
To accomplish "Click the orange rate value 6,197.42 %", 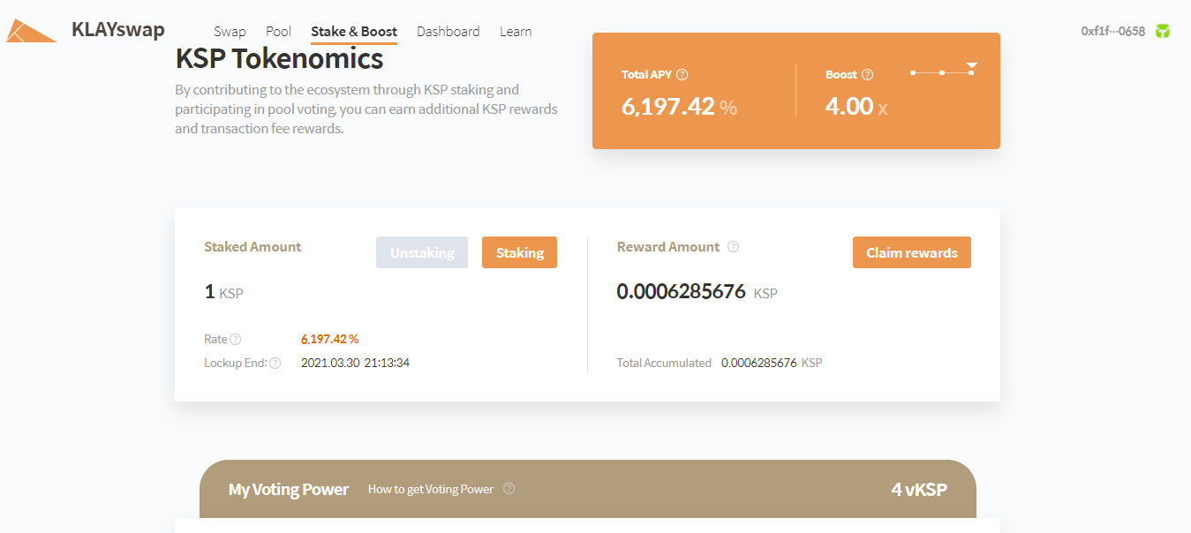I will (329, 339).
